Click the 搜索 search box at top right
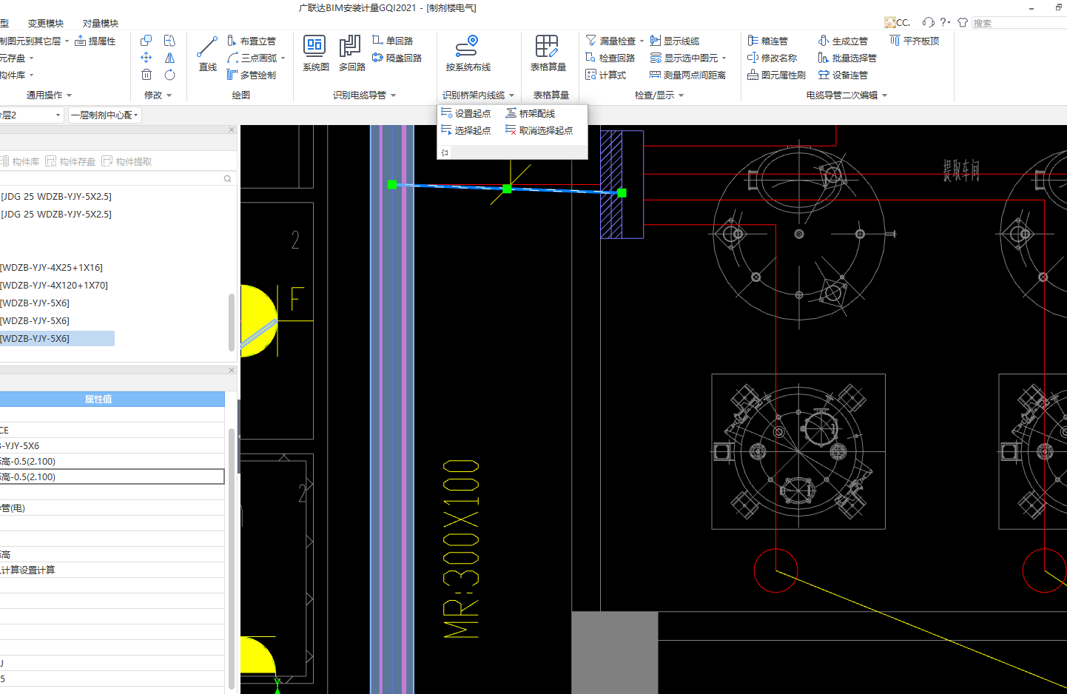The image size is (1067, 694). click(1019, 23)
